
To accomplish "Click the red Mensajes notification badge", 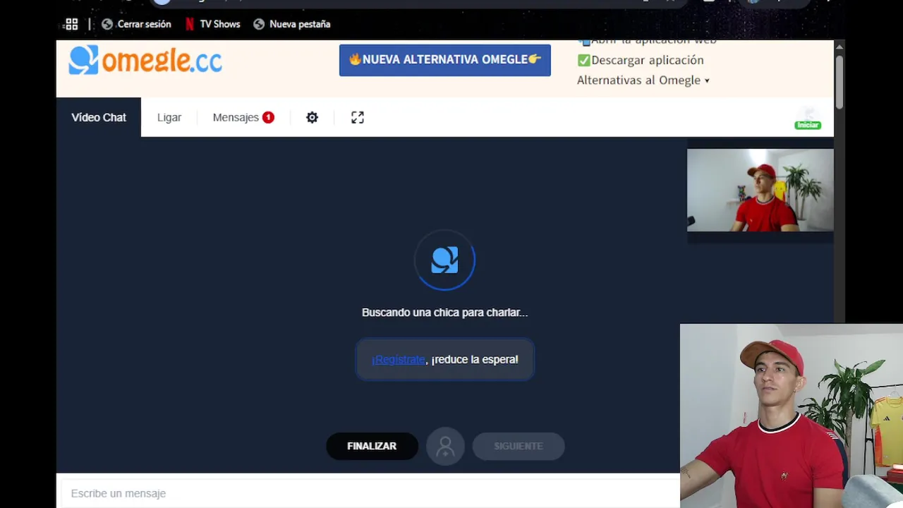I will 268,117.
